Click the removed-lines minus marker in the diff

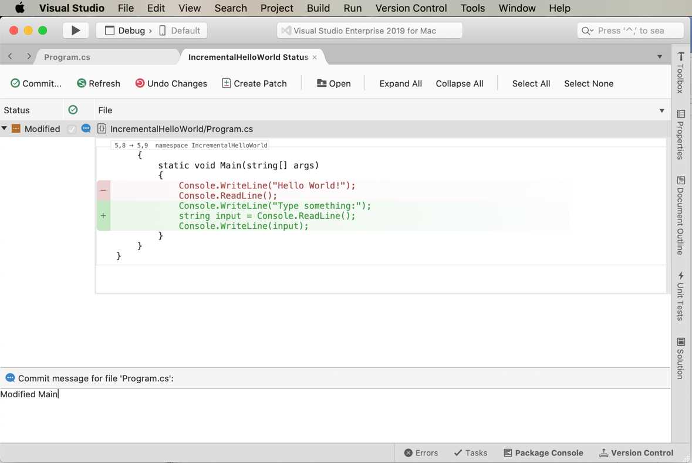tap(103, 190)
